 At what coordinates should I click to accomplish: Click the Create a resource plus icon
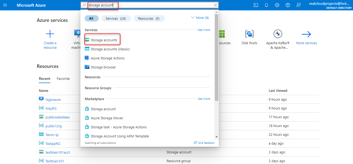point(50,34)
